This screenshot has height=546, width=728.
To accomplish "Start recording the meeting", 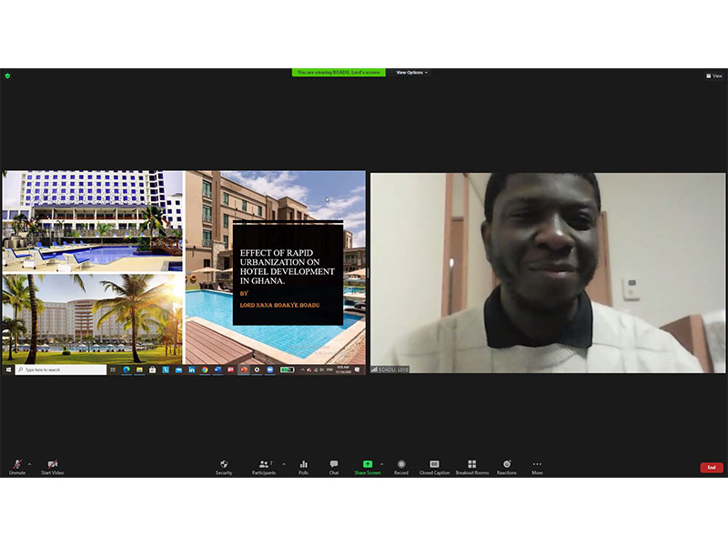I will coord(401,466).
